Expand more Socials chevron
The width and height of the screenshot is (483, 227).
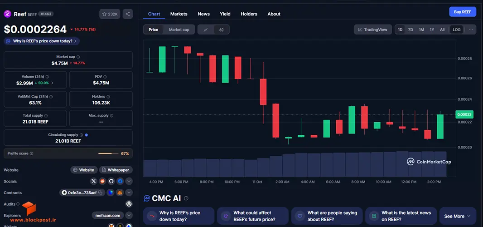coord(129,181)
